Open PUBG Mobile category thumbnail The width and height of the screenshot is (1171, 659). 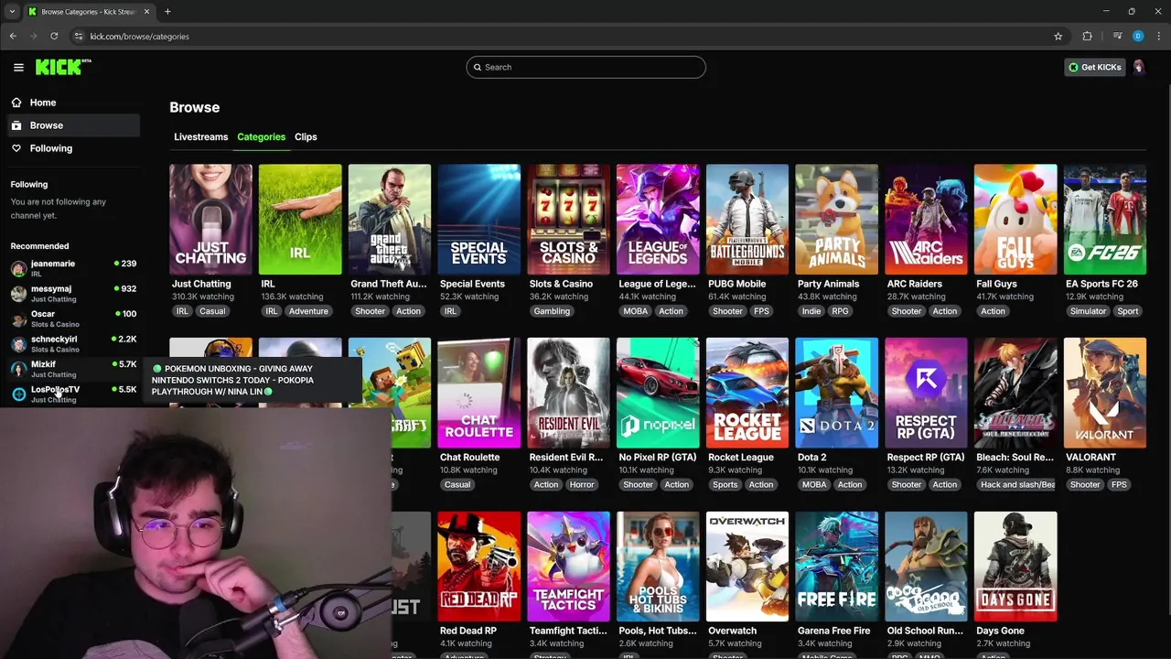747,220
